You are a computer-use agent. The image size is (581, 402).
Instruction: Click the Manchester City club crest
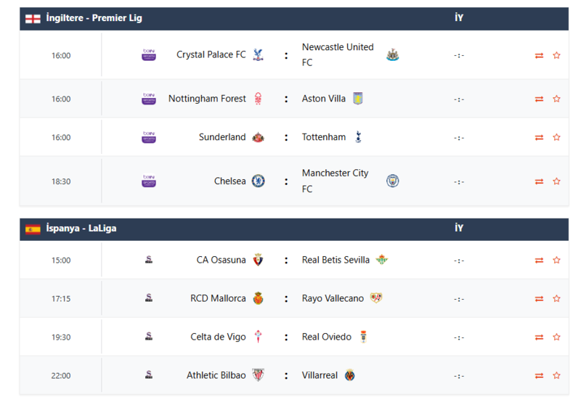(x=393, y=181)
